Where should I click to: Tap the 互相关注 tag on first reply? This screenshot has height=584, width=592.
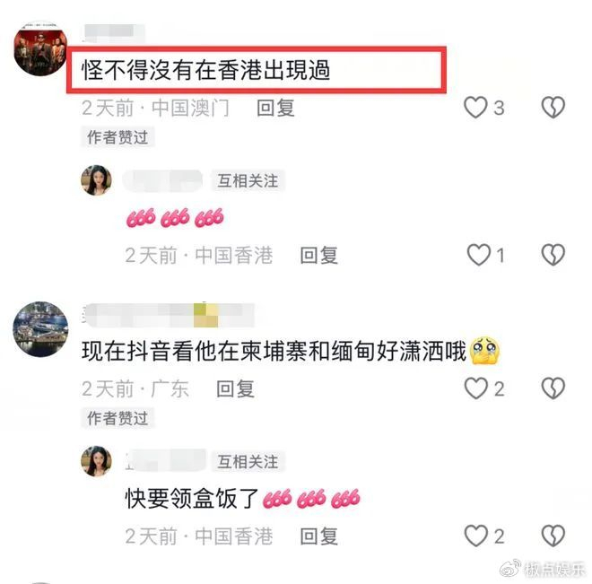click(x=248, y=181)
